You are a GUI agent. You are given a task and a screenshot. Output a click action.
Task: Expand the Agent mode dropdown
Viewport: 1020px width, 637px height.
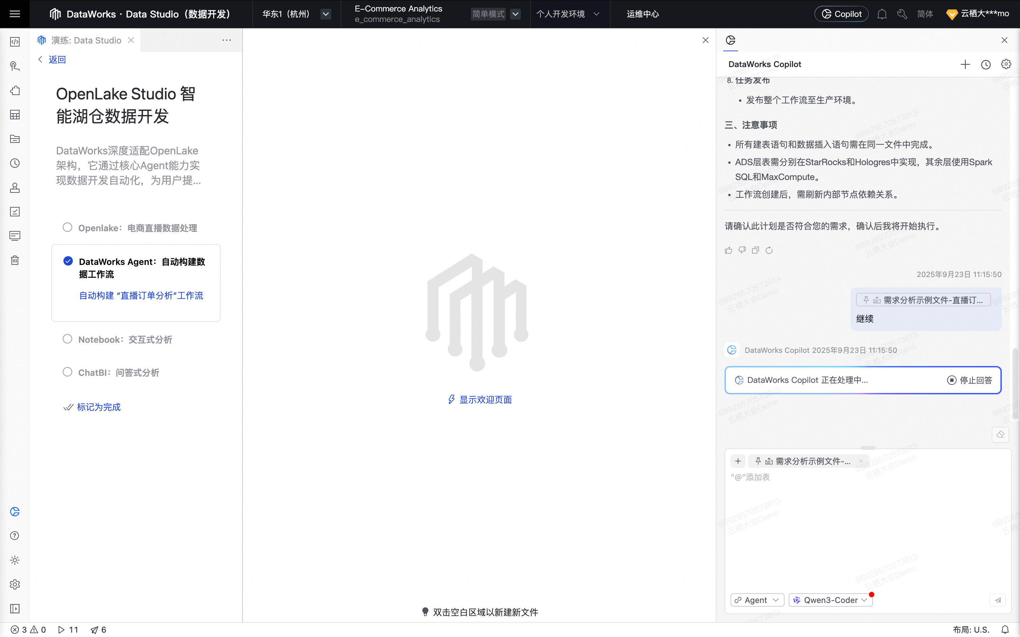(x=757, y=600)
